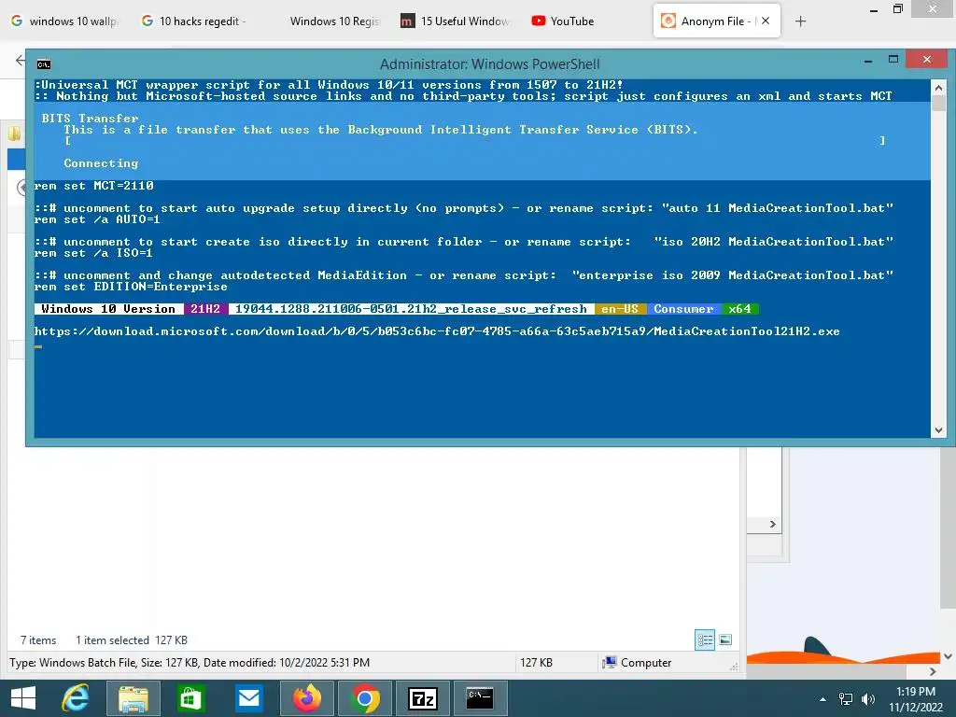
Task: Open the Mail app taskbar icon
Action: pyautogui.click(x=248, y=698)
